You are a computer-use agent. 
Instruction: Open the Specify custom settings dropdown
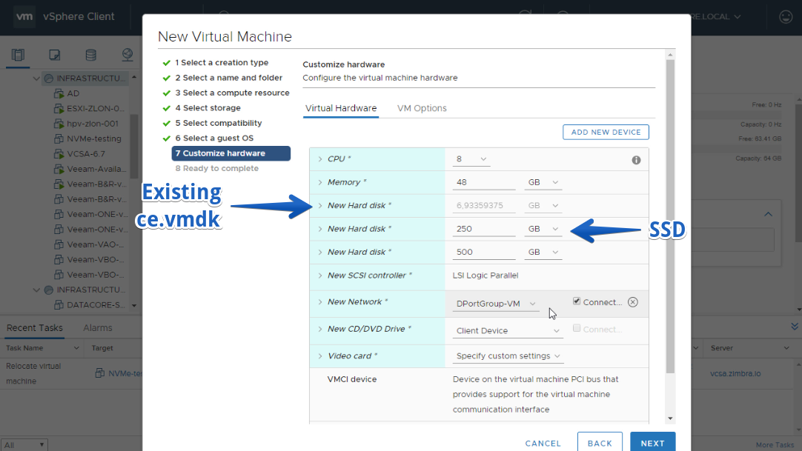point(508,356)
